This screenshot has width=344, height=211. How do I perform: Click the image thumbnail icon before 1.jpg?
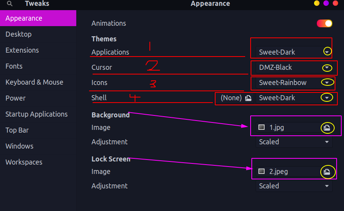[x=262, y=127]
